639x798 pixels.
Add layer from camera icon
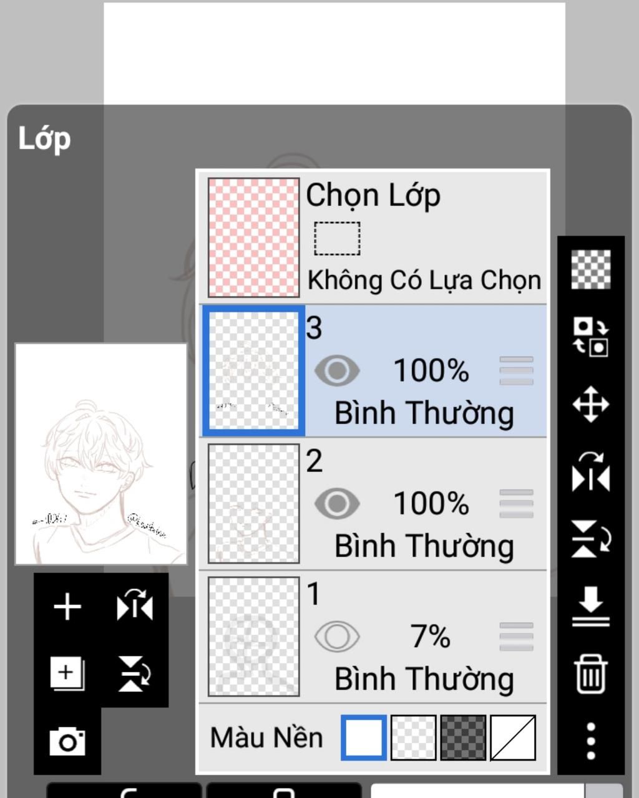(67, 741)
